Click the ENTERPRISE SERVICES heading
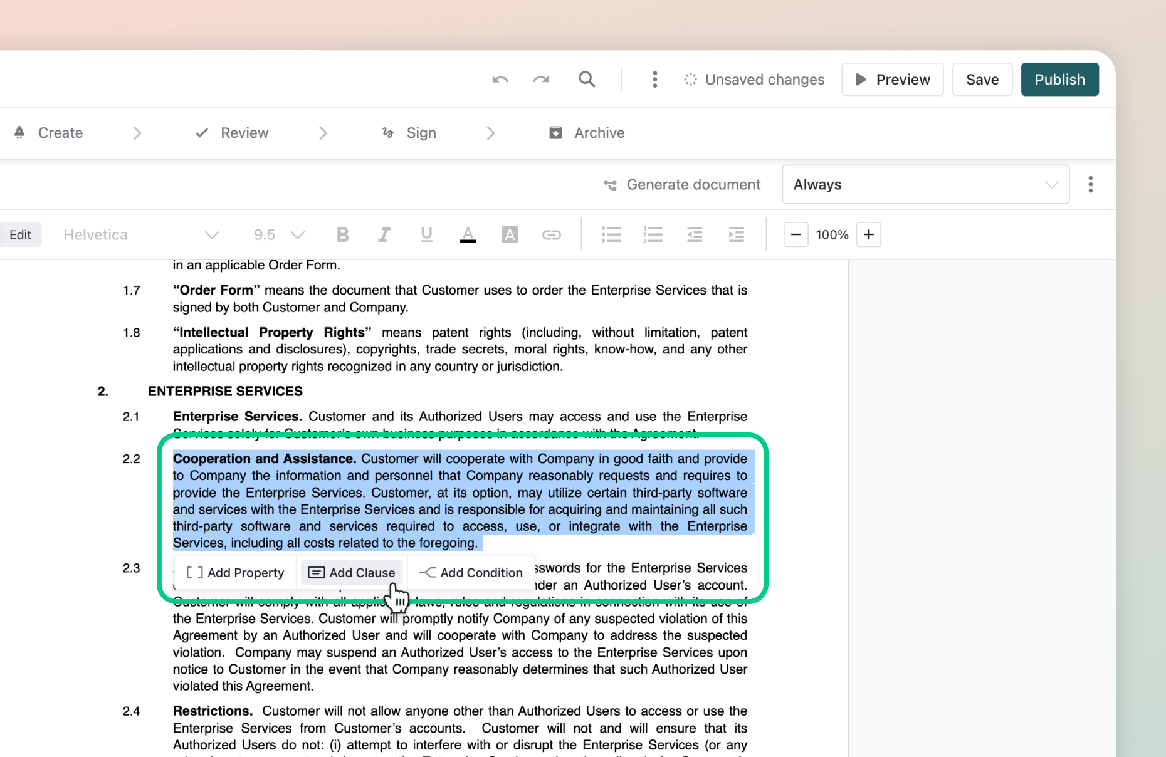The width and height of the screenshot is (1166, 757). [x=225, y=391]
